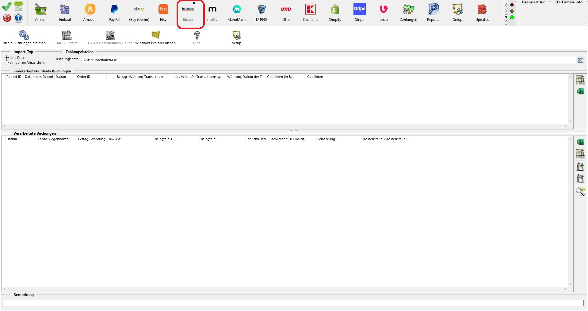Click the blue info icon
This screenshot has width=588, height=311.
(18, 18)
